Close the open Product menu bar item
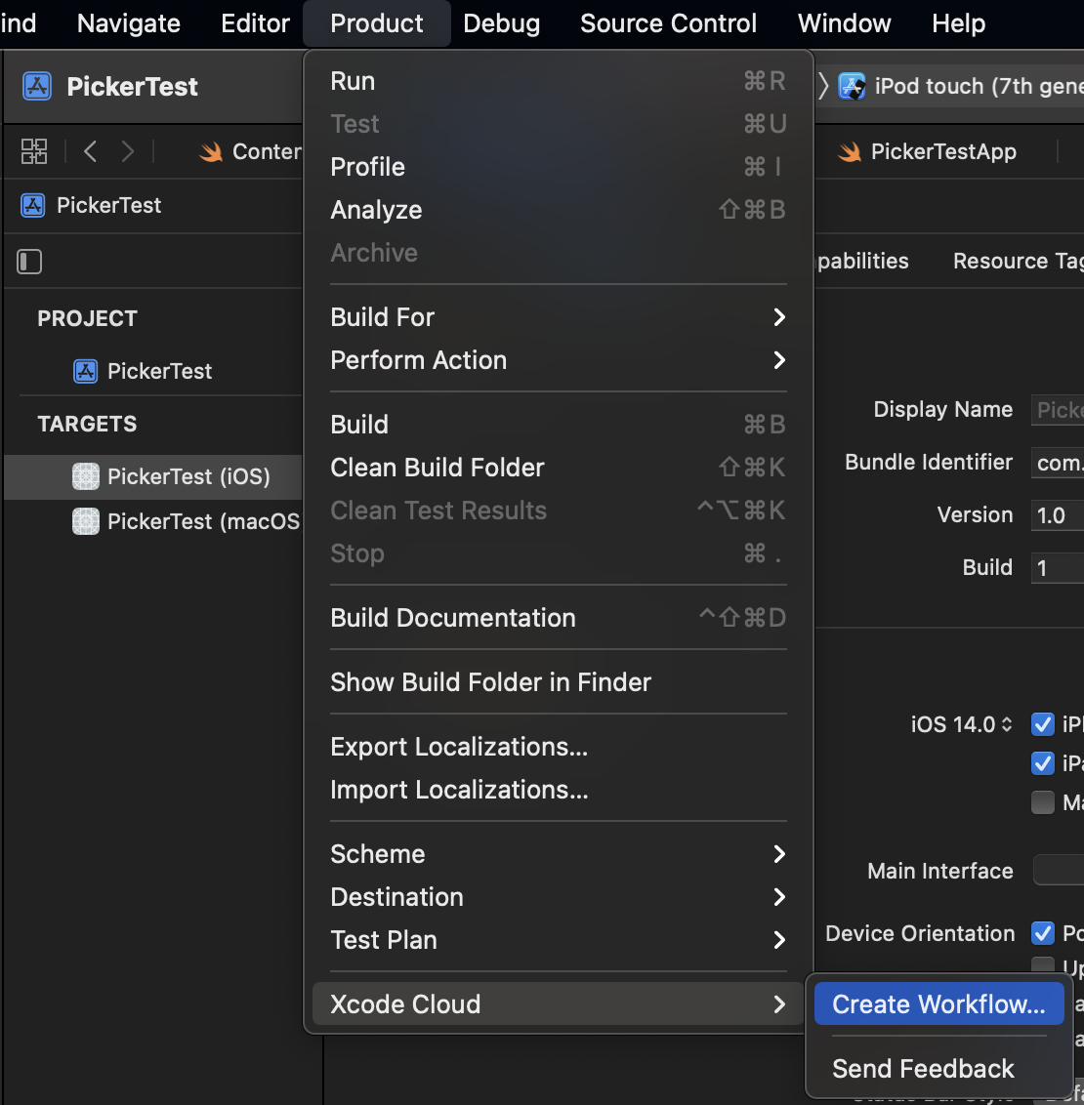Screen dimensions: 1084x1105 [x=377, y=23]
